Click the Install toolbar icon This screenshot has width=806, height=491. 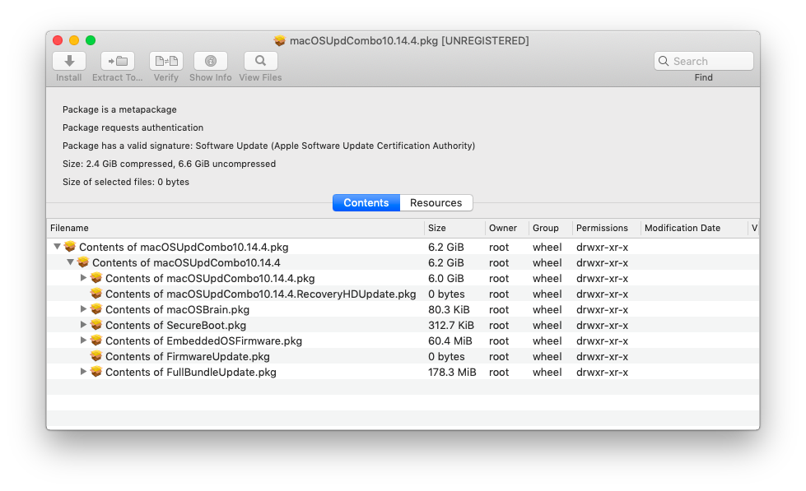69,61
